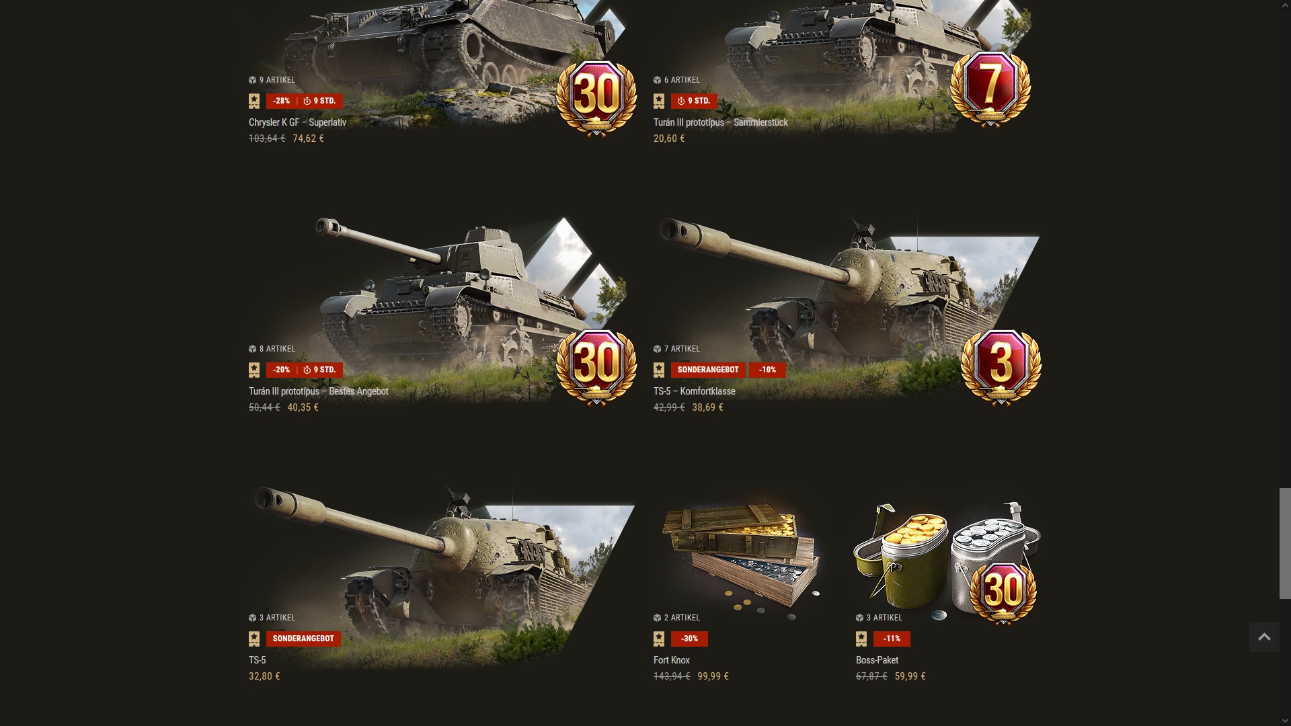Select the Fort Knox gold crate thumbnail
Screen dimensions: 1291x726
[742, 559]
